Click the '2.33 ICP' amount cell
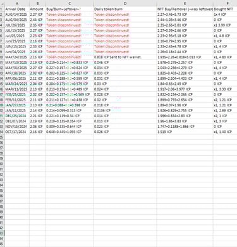Screen dimensions: 237x247 tap(37, 46)
